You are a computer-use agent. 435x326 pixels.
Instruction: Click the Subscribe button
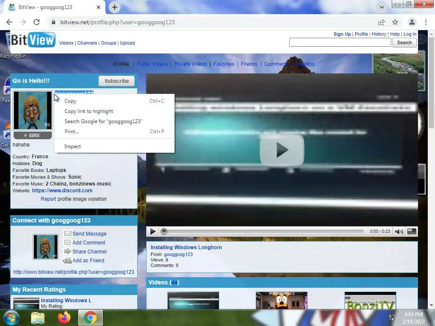pos(116,81)
